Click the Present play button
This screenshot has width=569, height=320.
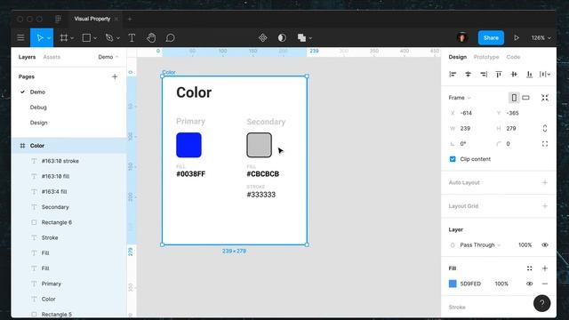point(517,37)
